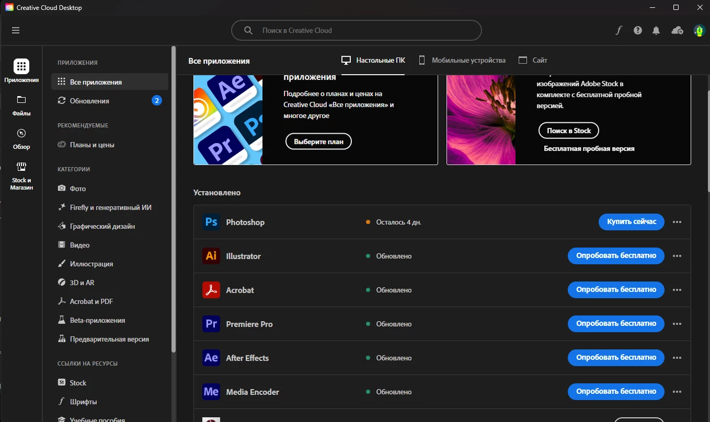
Task: Open Обновления in sidebar
Action: click(110, 101)
